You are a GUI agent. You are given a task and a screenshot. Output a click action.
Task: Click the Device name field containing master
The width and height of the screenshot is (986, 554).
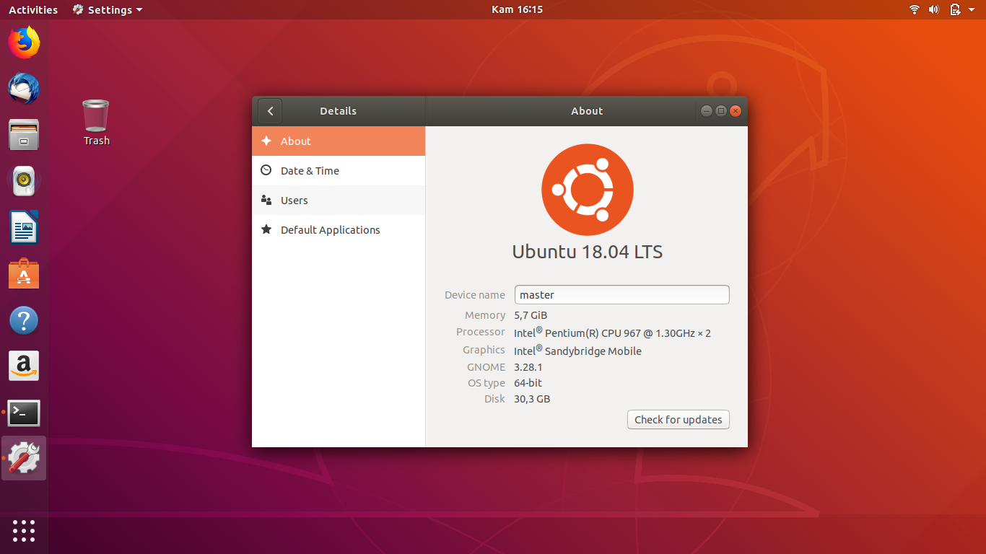coord(622,294)
